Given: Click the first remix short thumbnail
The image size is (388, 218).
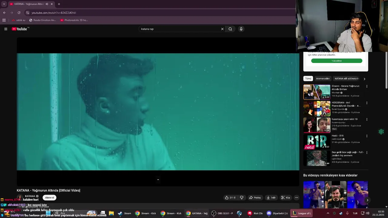Looking at the screenshot, I should [x=314, y=195].
